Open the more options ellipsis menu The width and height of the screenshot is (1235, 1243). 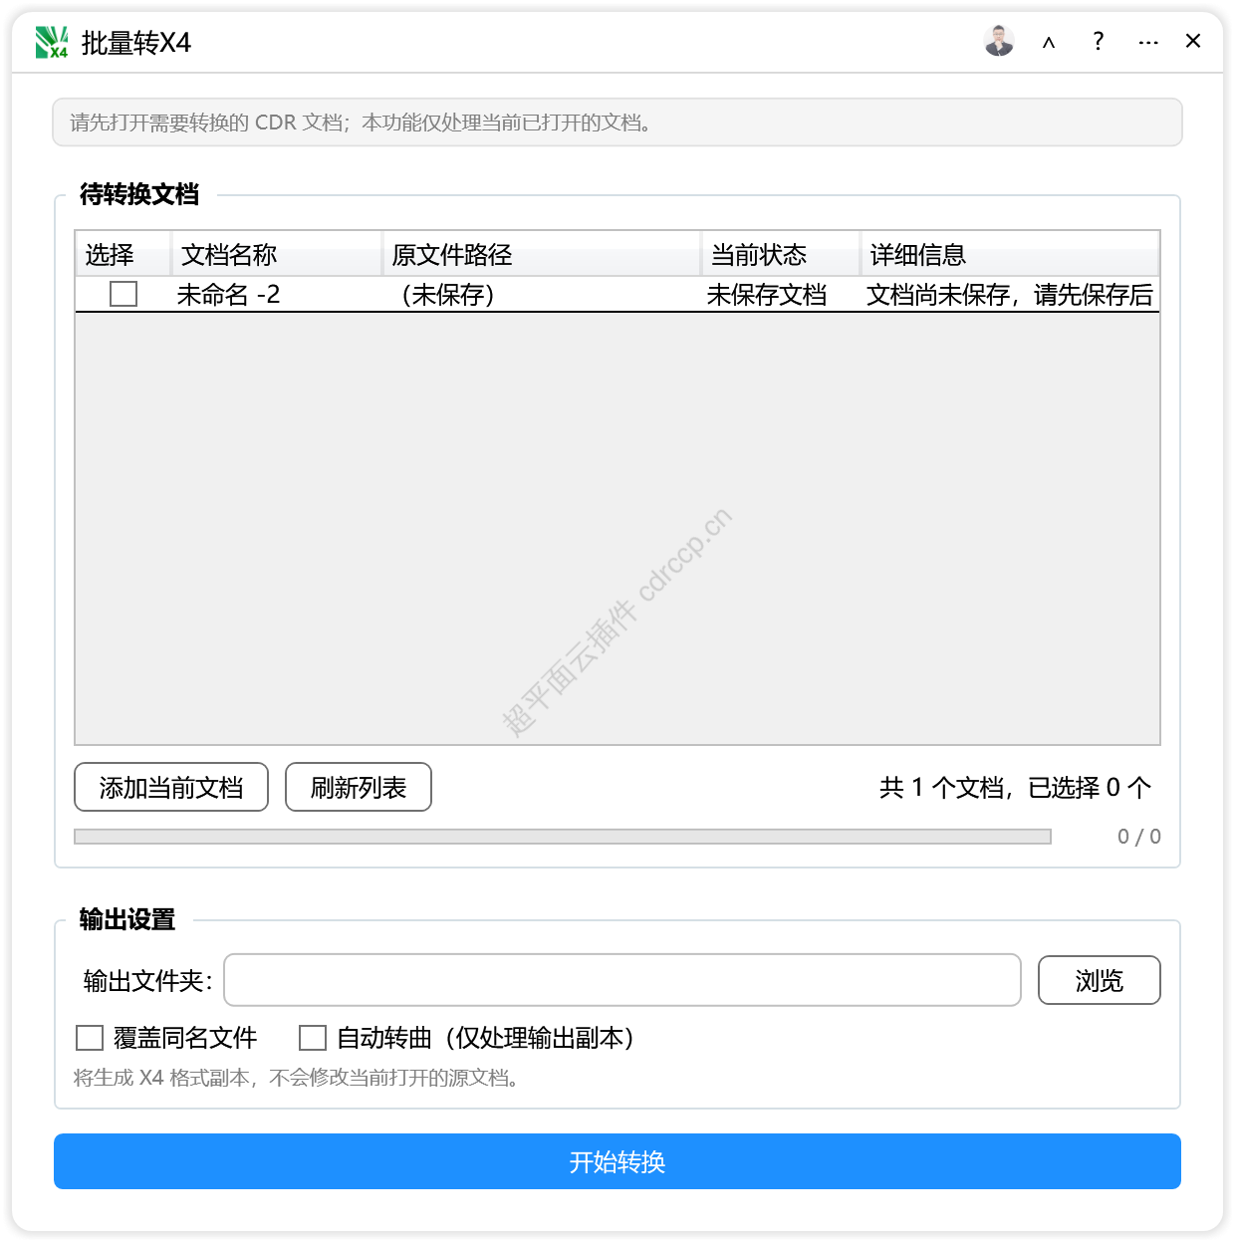pyautogui.click(x=1148, y=42)
